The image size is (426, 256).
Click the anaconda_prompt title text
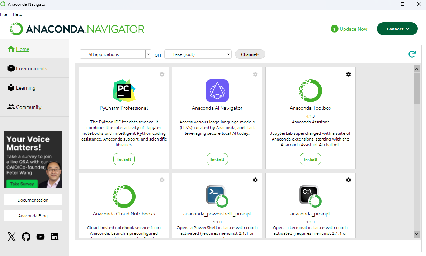coord(310,214)
